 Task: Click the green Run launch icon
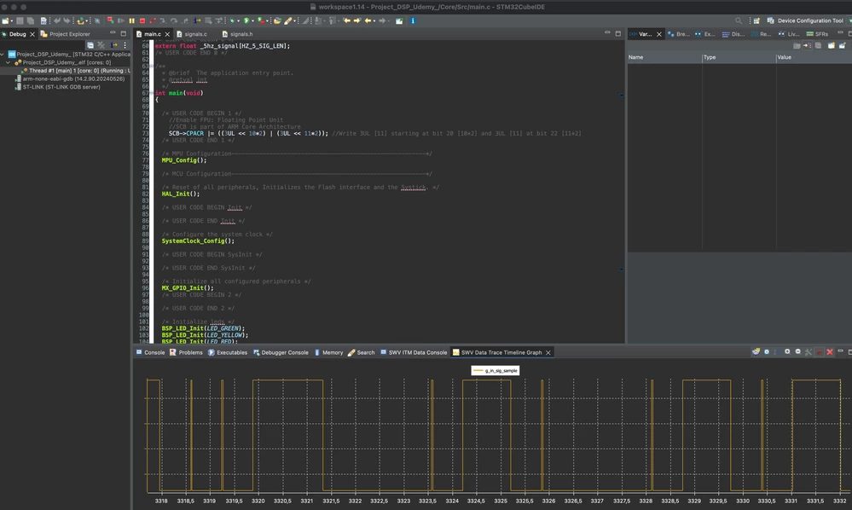tap(246, 20)
